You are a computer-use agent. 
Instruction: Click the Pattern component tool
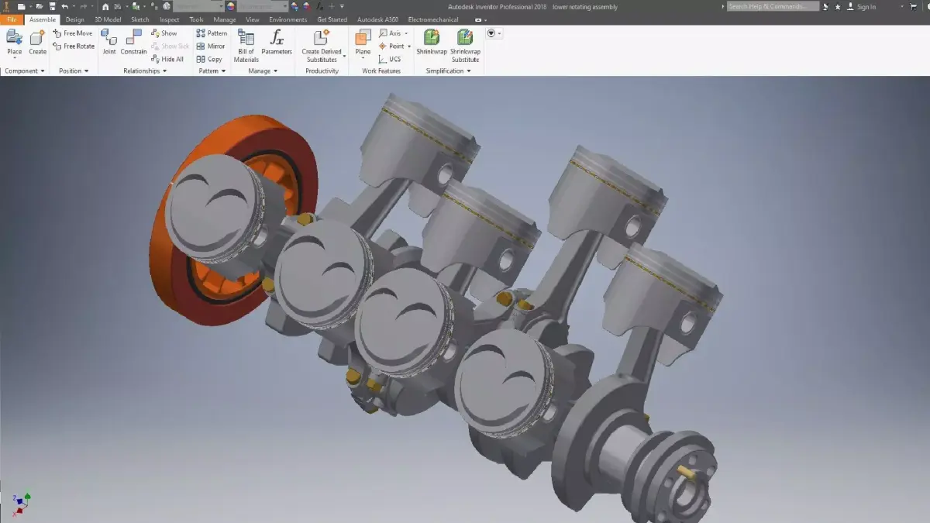(212, 33)
